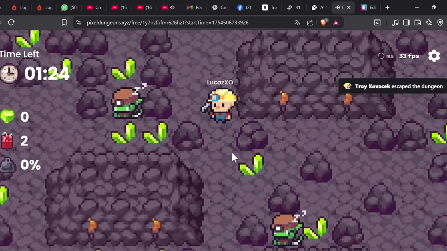Reload the page

tap(11, 22)
